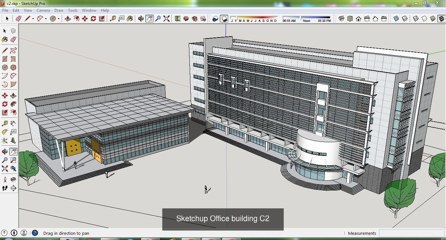Viewport: 446px width, 240px height.
Task: Select the Section Plane tool
Action: [13, 188]
